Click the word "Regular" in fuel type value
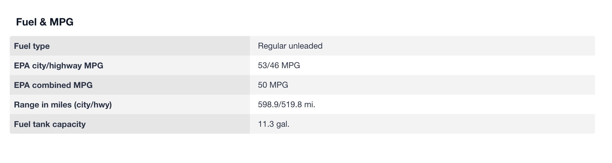The height and width of the screenshot is (163, 612). 272,46
